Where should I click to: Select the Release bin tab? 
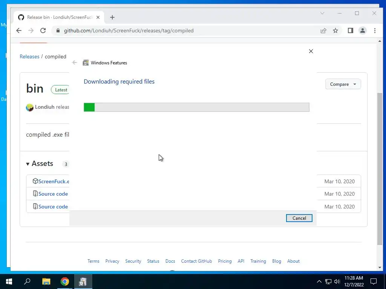pyautogui.click(x=59, y=17)
